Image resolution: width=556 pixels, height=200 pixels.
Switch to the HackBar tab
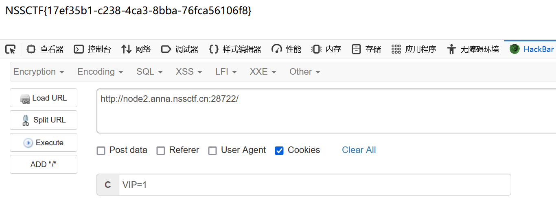click(532, 49)
